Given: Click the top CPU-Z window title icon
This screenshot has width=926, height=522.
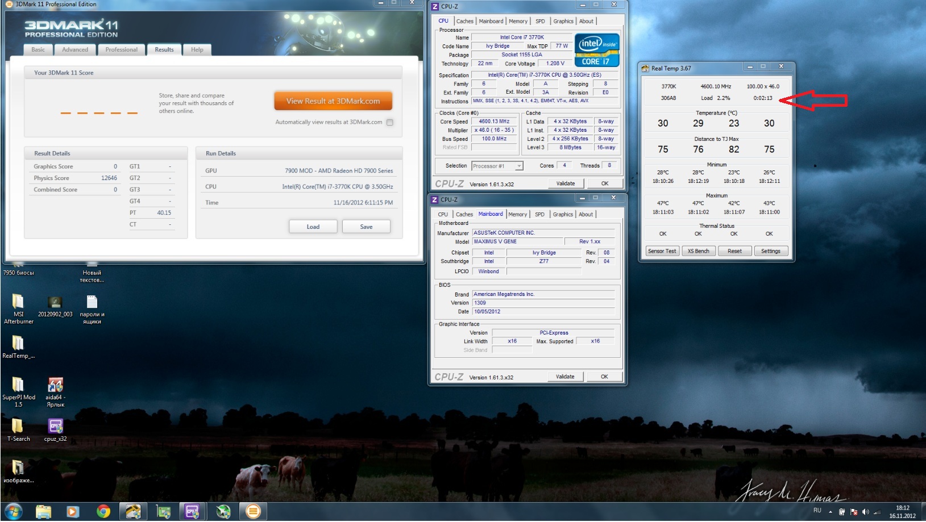Looking at the screenshot, I should point(435,6).
